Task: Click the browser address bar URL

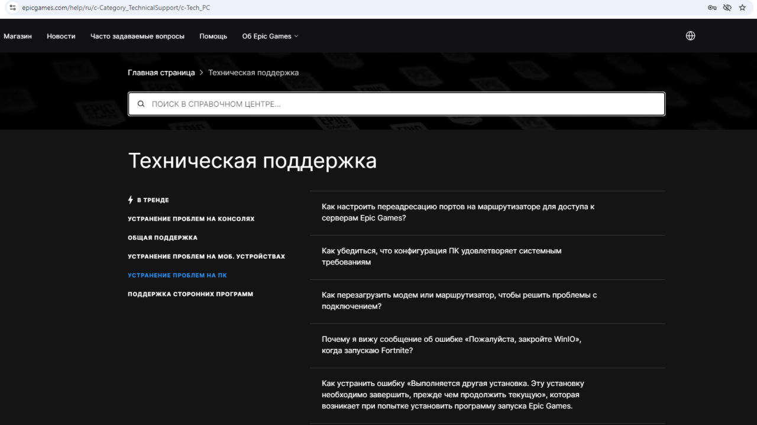Action: click(x=116, y=8)
